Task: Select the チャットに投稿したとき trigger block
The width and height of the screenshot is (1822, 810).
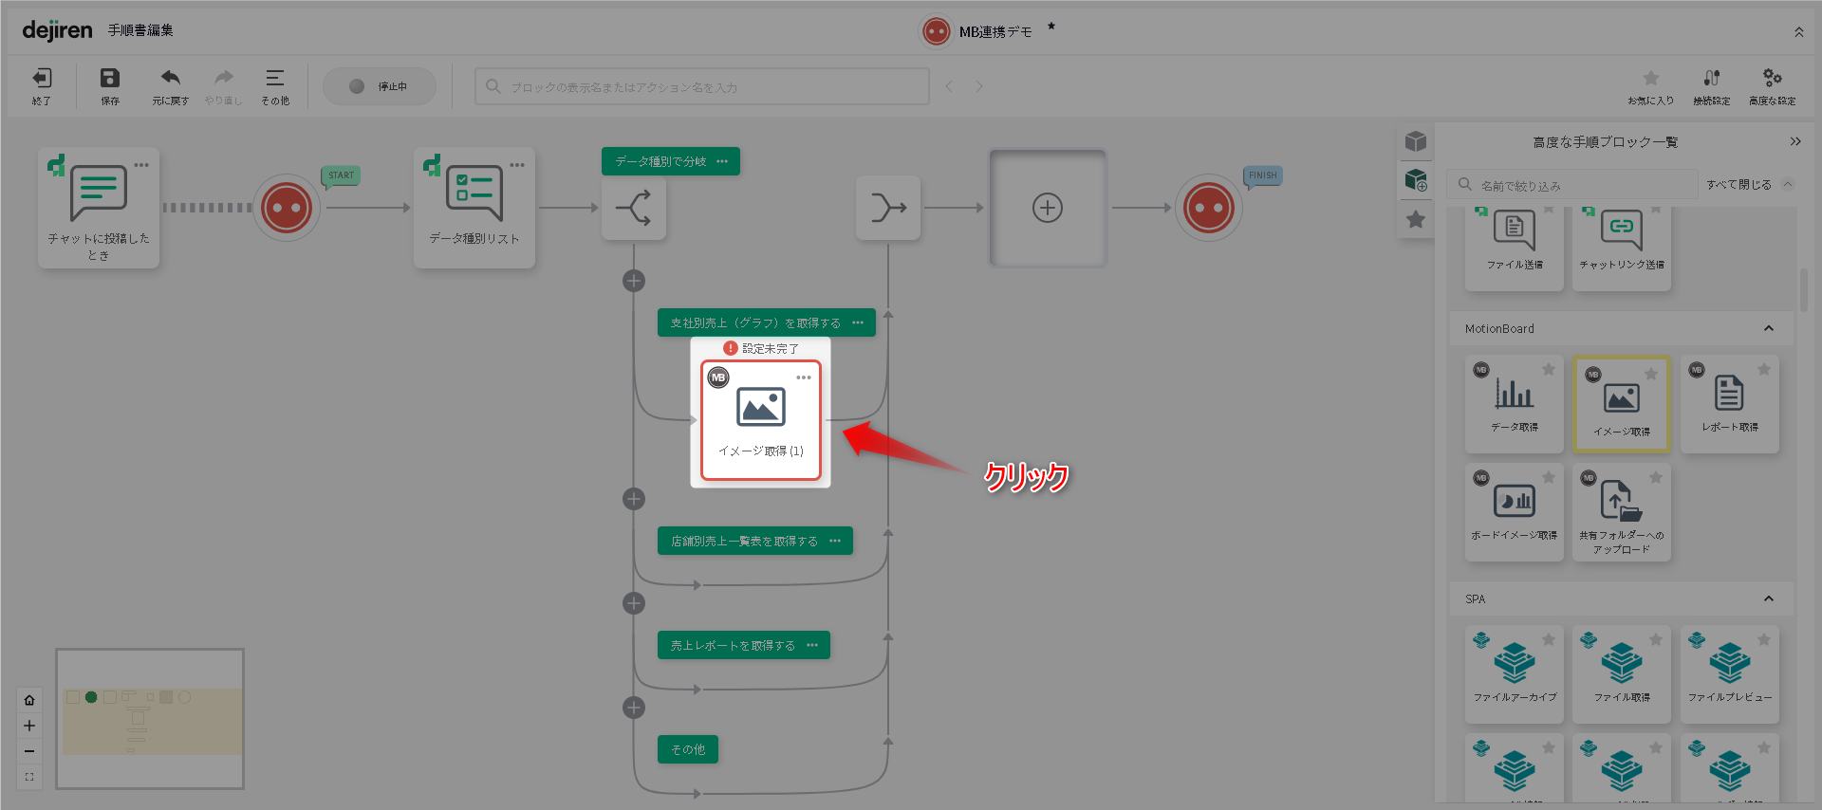Action: (99, 208)
